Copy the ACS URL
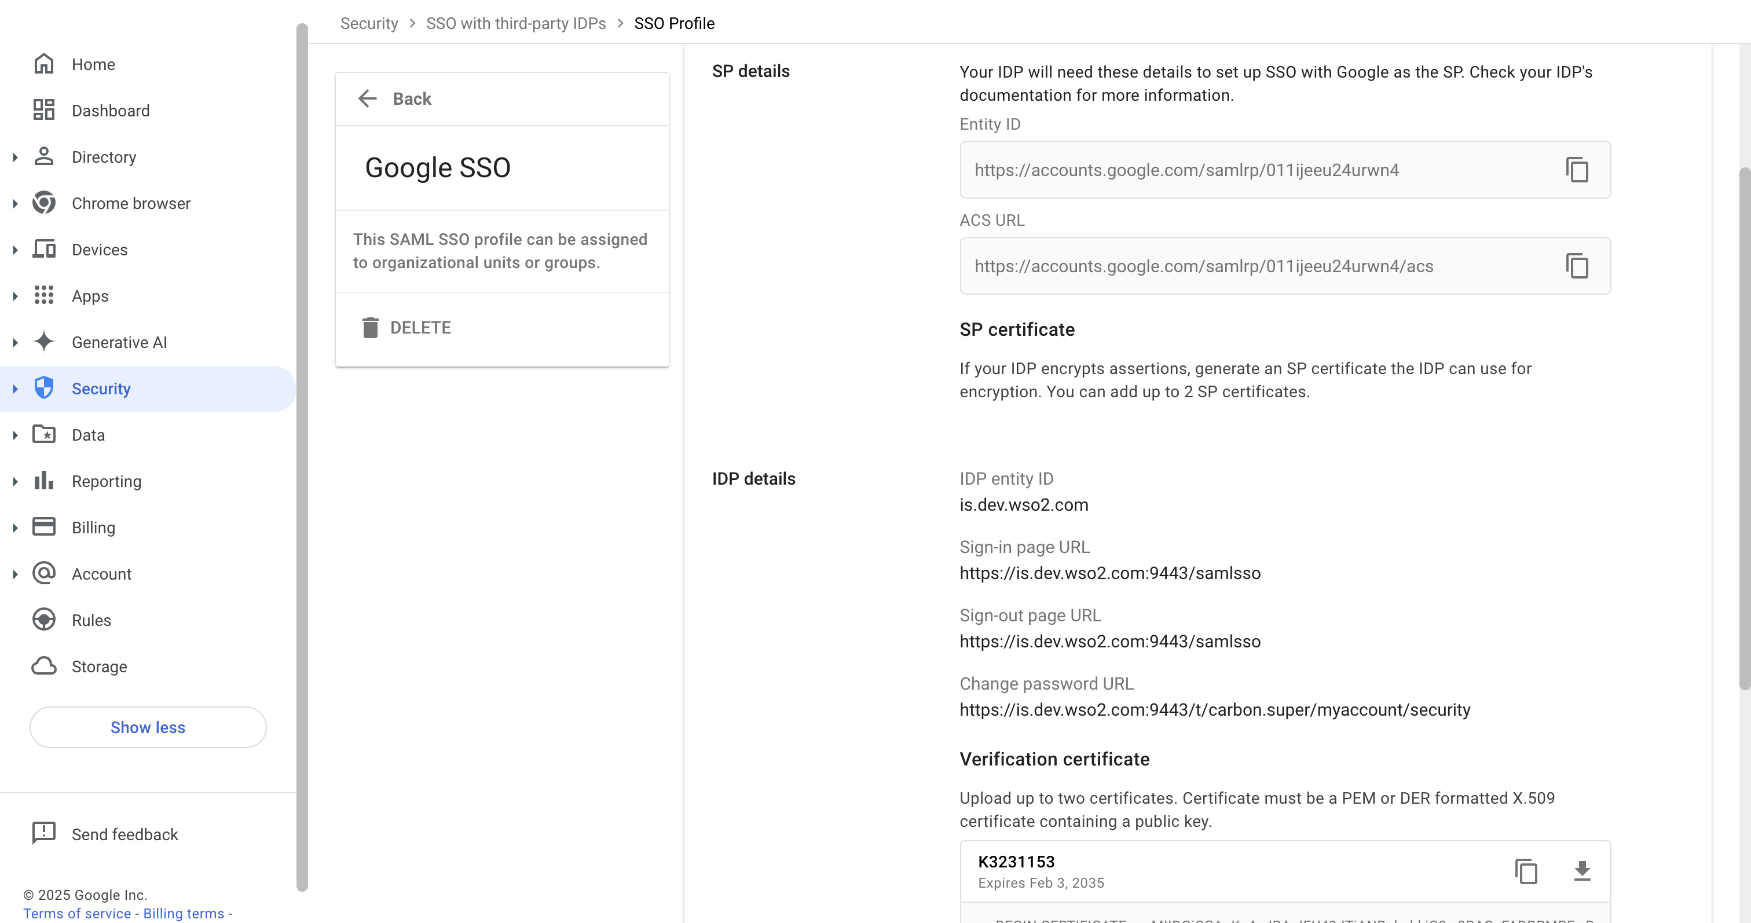Image resolution: width=1751 pixels, height=923 pixels. click(x=1577, y=266)
